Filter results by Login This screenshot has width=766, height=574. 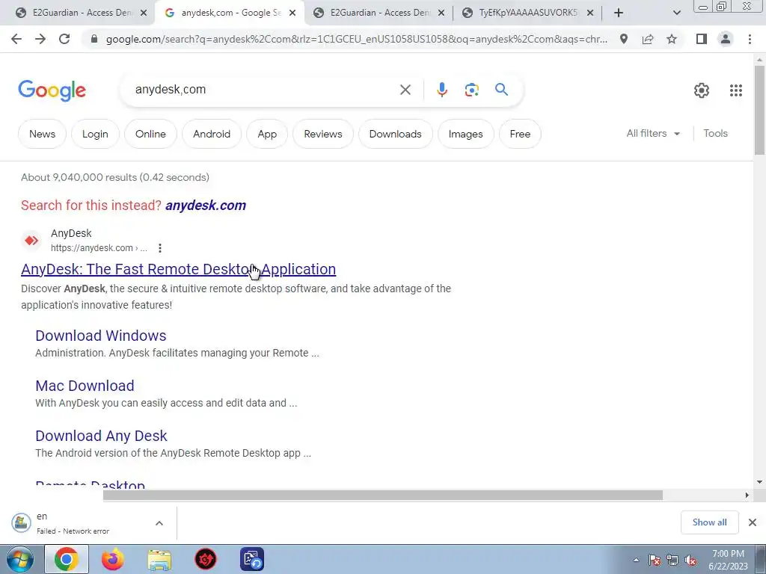pos(95,134)
